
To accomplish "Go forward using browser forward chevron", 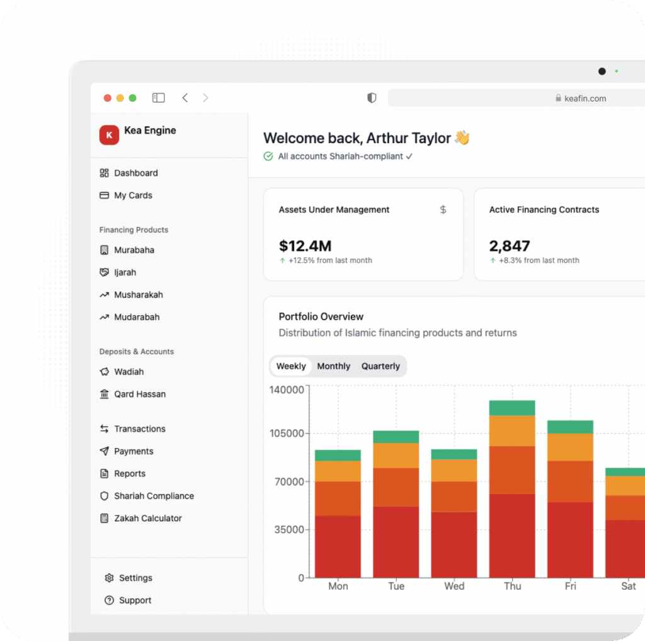I will [205, 98].
